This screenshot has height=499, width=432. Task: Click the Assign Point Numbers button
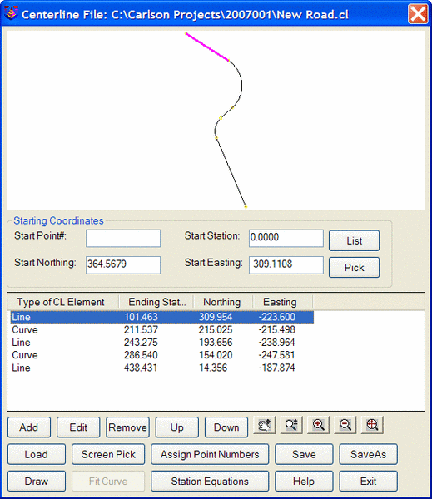coord(210,454)
